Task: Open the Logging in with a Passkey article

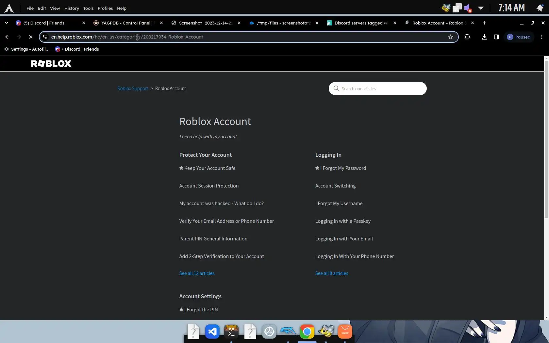Action: [343, 221]
